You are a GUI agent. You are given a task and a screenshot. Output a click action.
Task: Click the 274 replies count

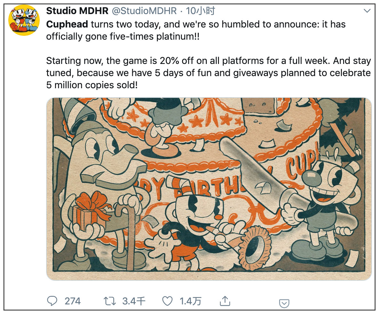73,301
